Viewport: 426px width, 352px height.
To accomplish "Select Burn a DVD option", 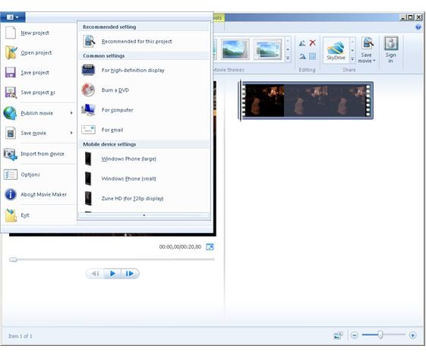I will click(x=144, y=90).
